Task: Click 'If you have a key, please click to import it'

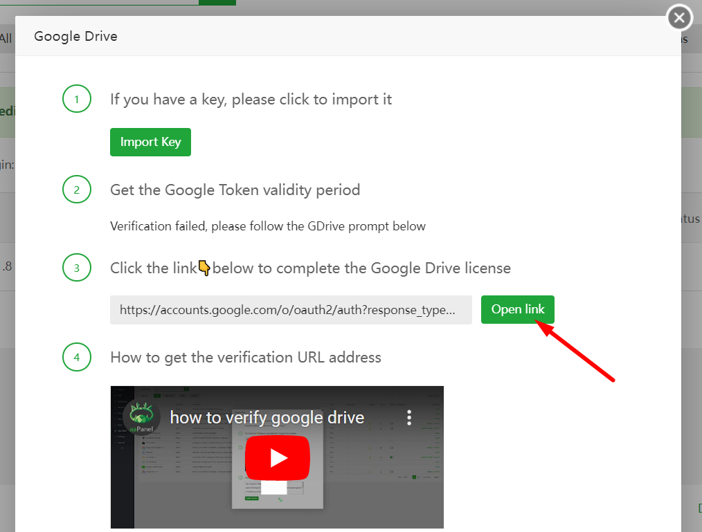Action: coord(251,100)
